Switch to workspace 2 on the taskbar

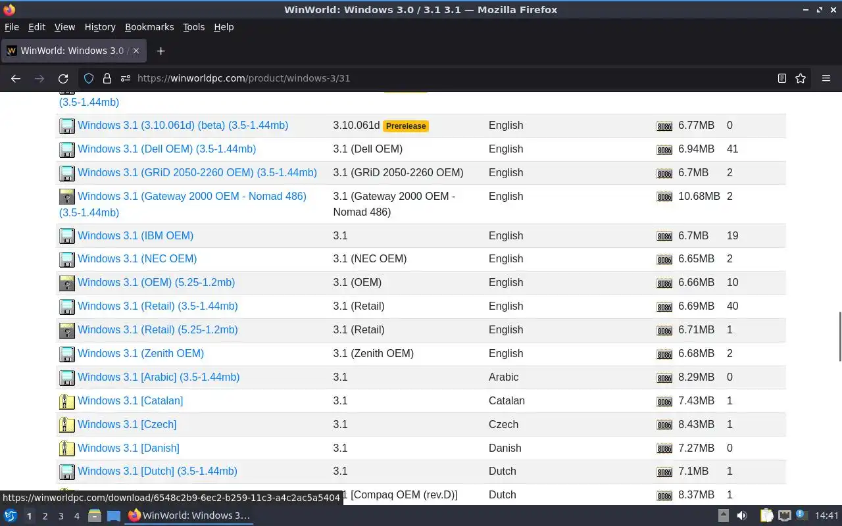(45, 516)
